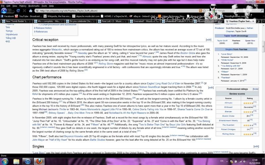Open the Home page icon
265x165 pixels.
coord(30,11)
